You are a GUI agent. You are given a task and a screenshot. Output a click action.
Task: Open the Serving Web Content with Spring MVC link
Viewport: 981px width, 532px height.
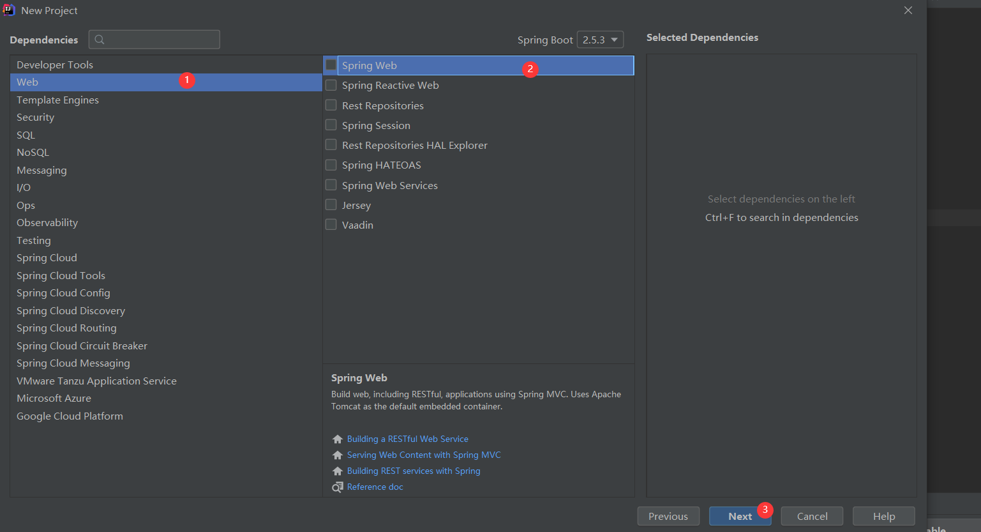tap(424, 455)
